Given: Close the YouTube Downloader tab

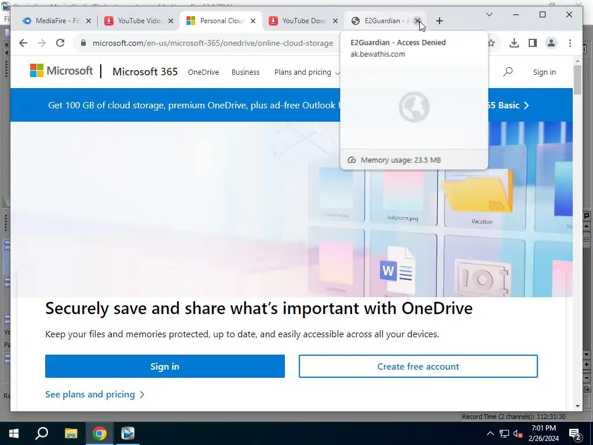Looking at the screenshot, I should pyautogui.click(x=335, y=21).
